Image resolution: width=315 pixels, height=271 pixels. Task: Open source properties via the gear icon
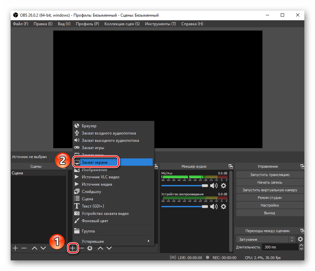pyautogui.click(x=89, y=248)
